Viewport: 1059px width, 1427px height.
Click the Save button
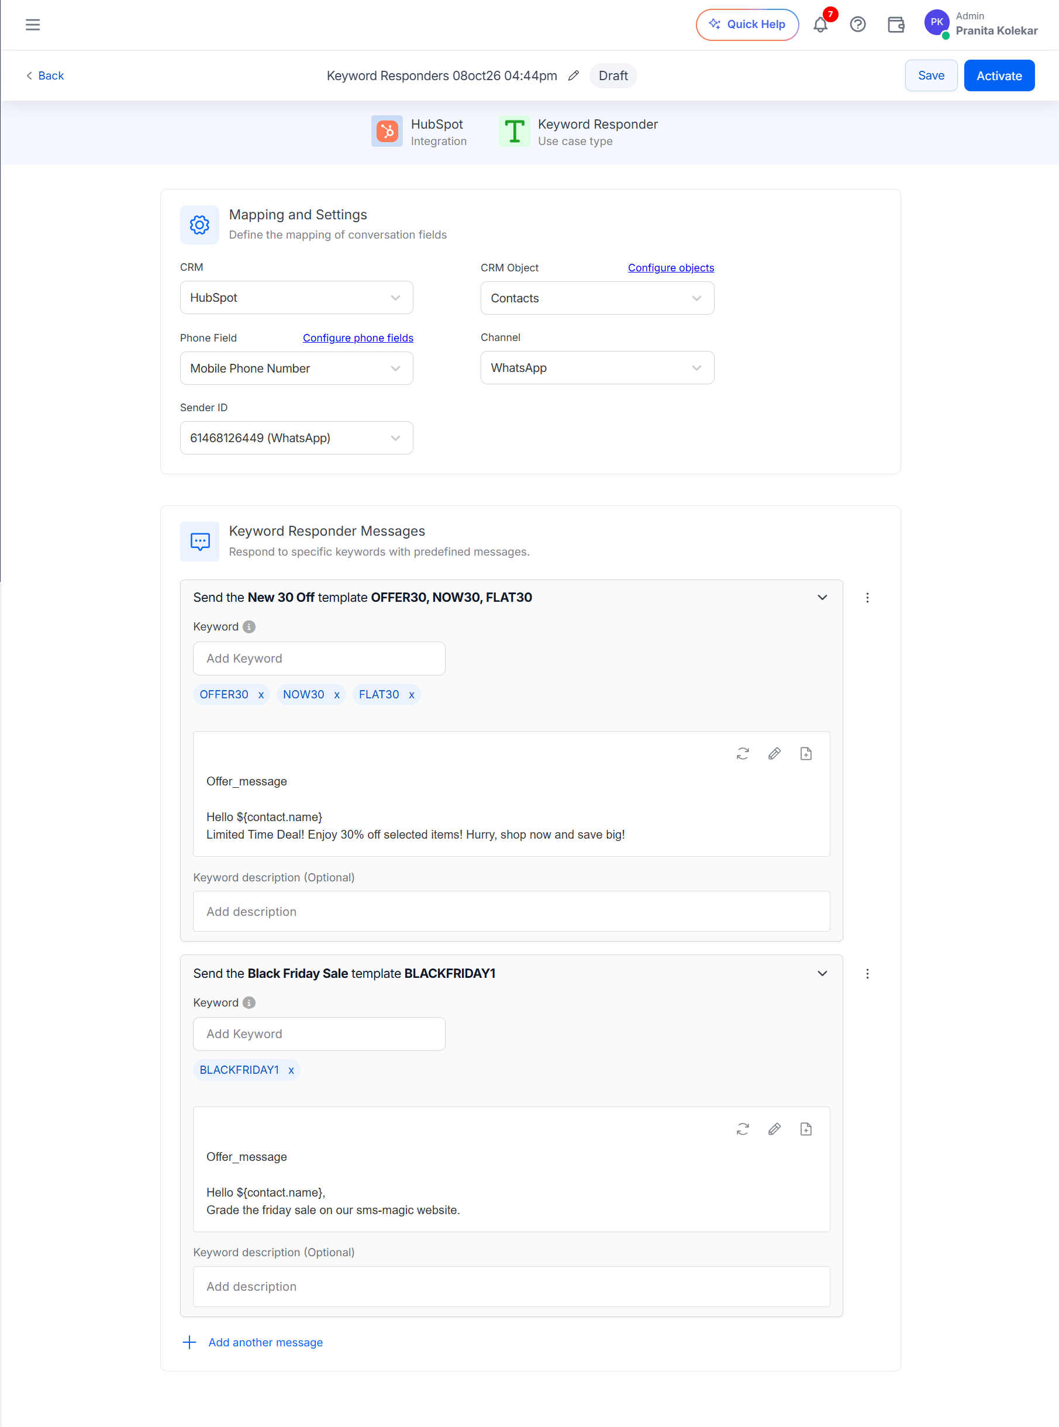pos(931,75)
